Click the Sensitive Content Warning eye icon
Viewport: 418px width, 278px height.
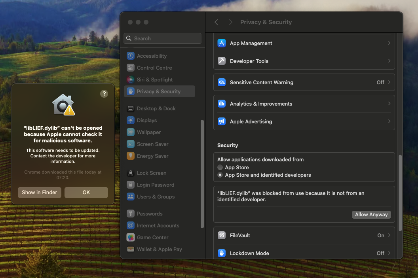click(222, 82)
